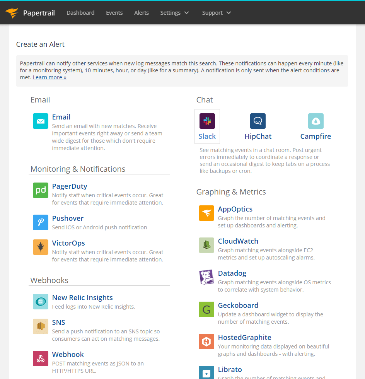Image resolution: width=365 pixels, height=379 pixels.
Task: Choose the HipChat text link
Action: tap(258, 136)
